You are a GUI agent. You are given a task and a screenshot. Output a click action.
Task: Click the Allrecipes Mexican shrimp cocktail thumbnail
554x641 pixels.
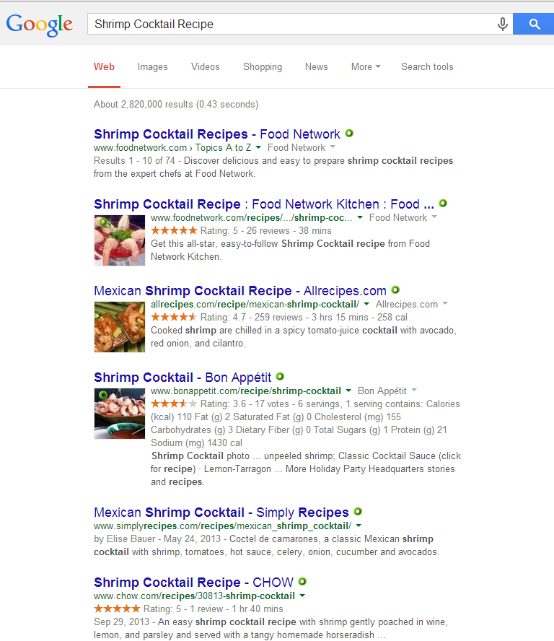click(119, 327)
